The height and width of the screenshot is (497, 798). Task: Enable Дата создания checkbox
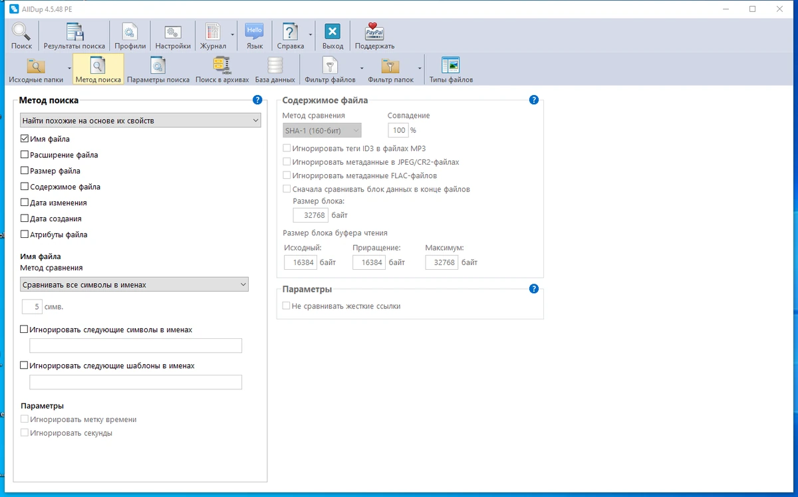(x=25, y=219)
